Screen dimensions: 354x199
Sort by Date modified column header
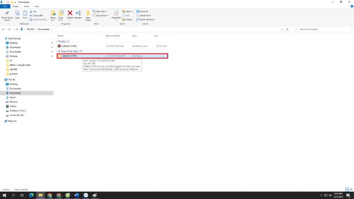[112, 36]
